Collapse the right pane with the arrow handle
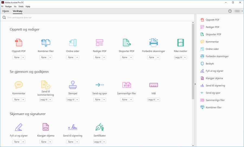Image resolution: width=244 pixels, height=147 pixels. point(195,84)
